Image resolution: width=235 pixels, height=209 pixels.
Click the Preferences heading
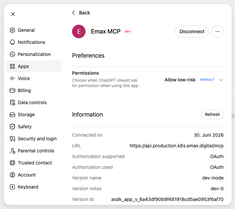pos(88,56)
